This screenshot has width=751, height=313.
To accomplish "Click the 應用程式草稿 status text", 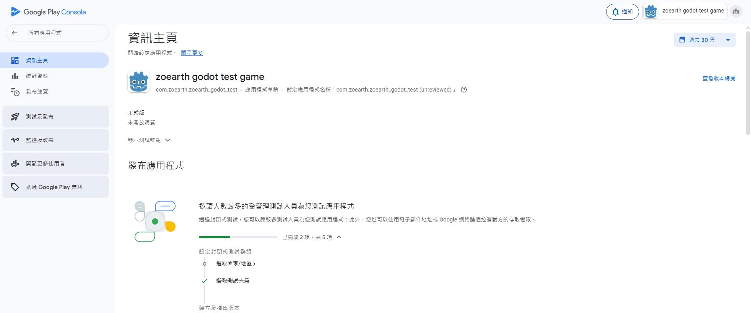I will click(262, 90).
